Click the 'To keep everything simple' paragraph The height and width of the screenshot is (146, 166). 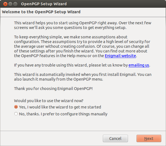[x=82, y=46]
